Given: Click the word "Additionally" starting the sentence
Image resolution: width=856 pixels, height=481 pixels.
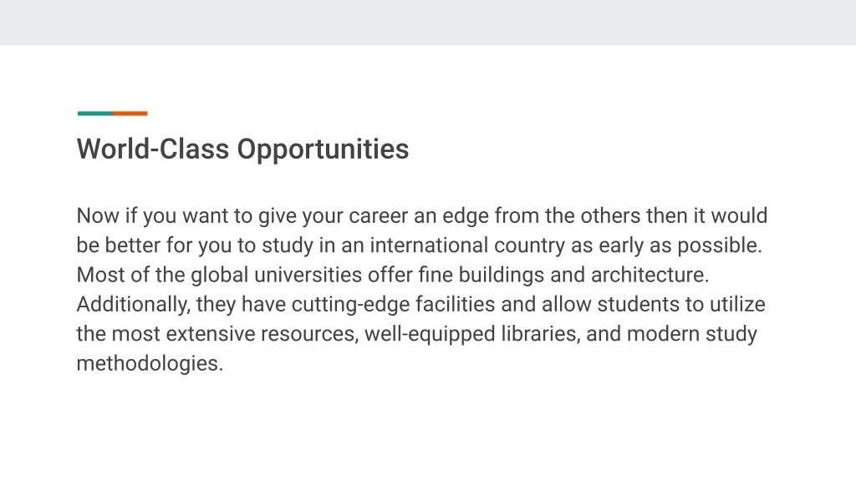Looking at the screenshot, I should pos(131,305).
